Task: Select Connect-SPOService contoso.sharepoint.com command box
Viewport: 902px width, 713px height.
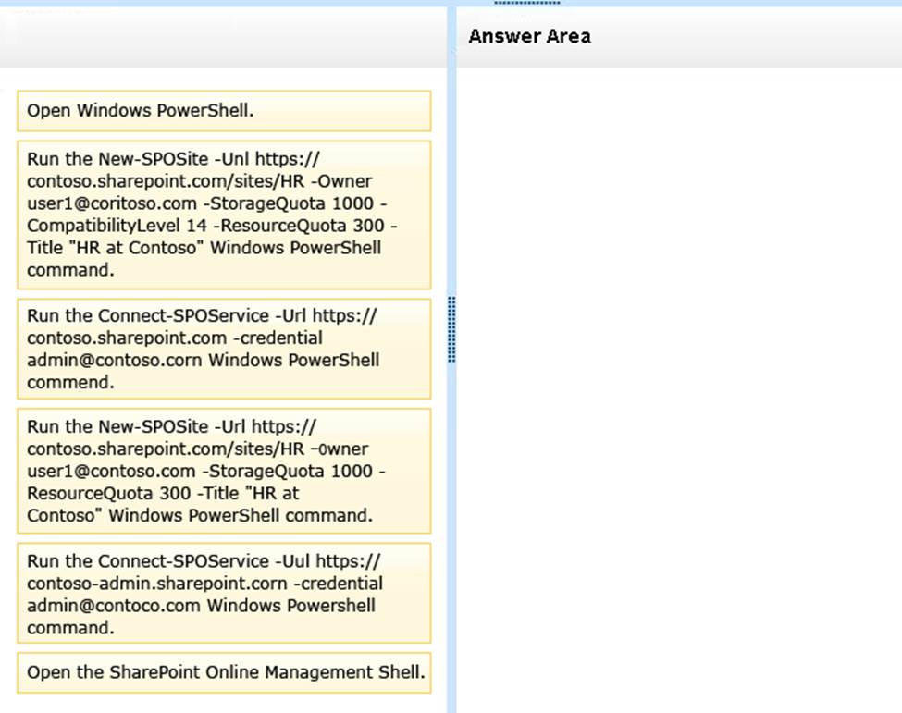Action: tap(223, 349)
